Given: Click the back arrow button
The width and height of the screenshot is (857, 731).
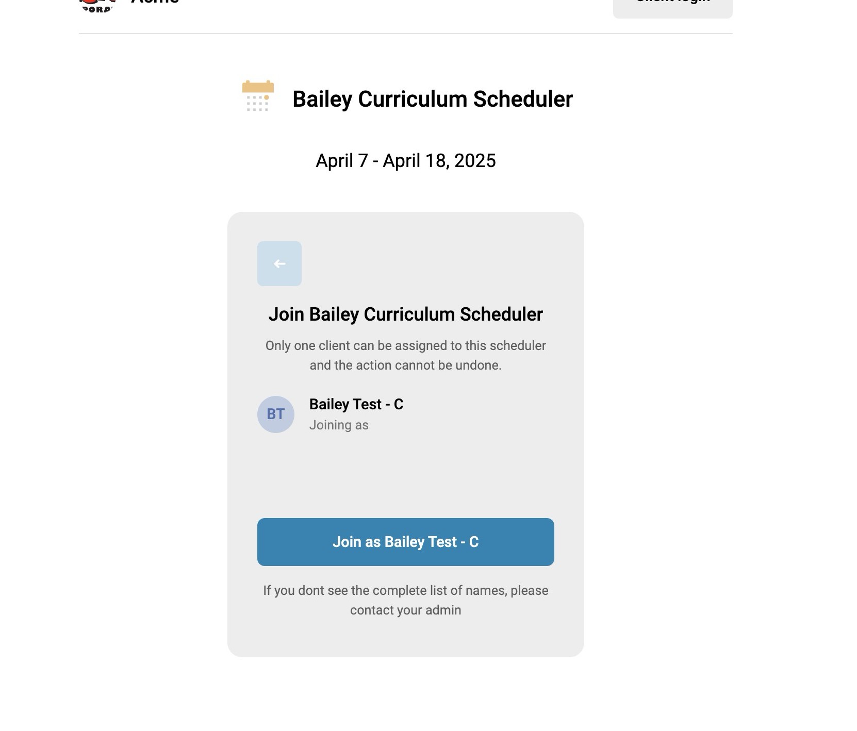Looking at the screenshot, I should [x=279, y=263].
